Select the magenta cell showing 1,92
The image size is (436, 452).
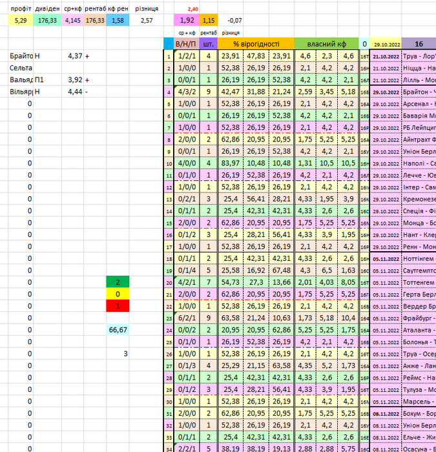[187, 21]
